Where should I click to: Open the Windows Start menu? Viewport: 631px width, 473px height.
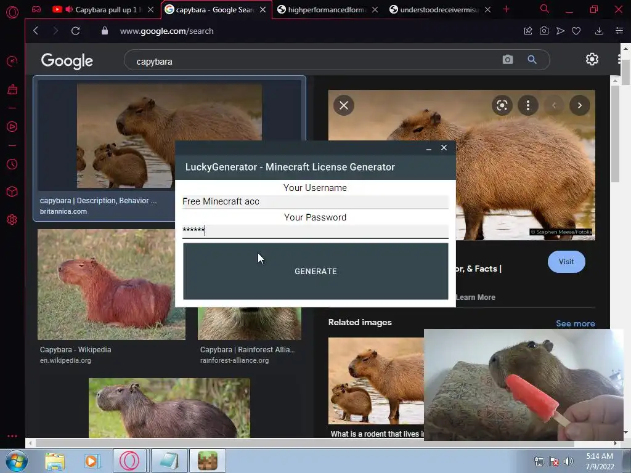[x=16, y=461]
